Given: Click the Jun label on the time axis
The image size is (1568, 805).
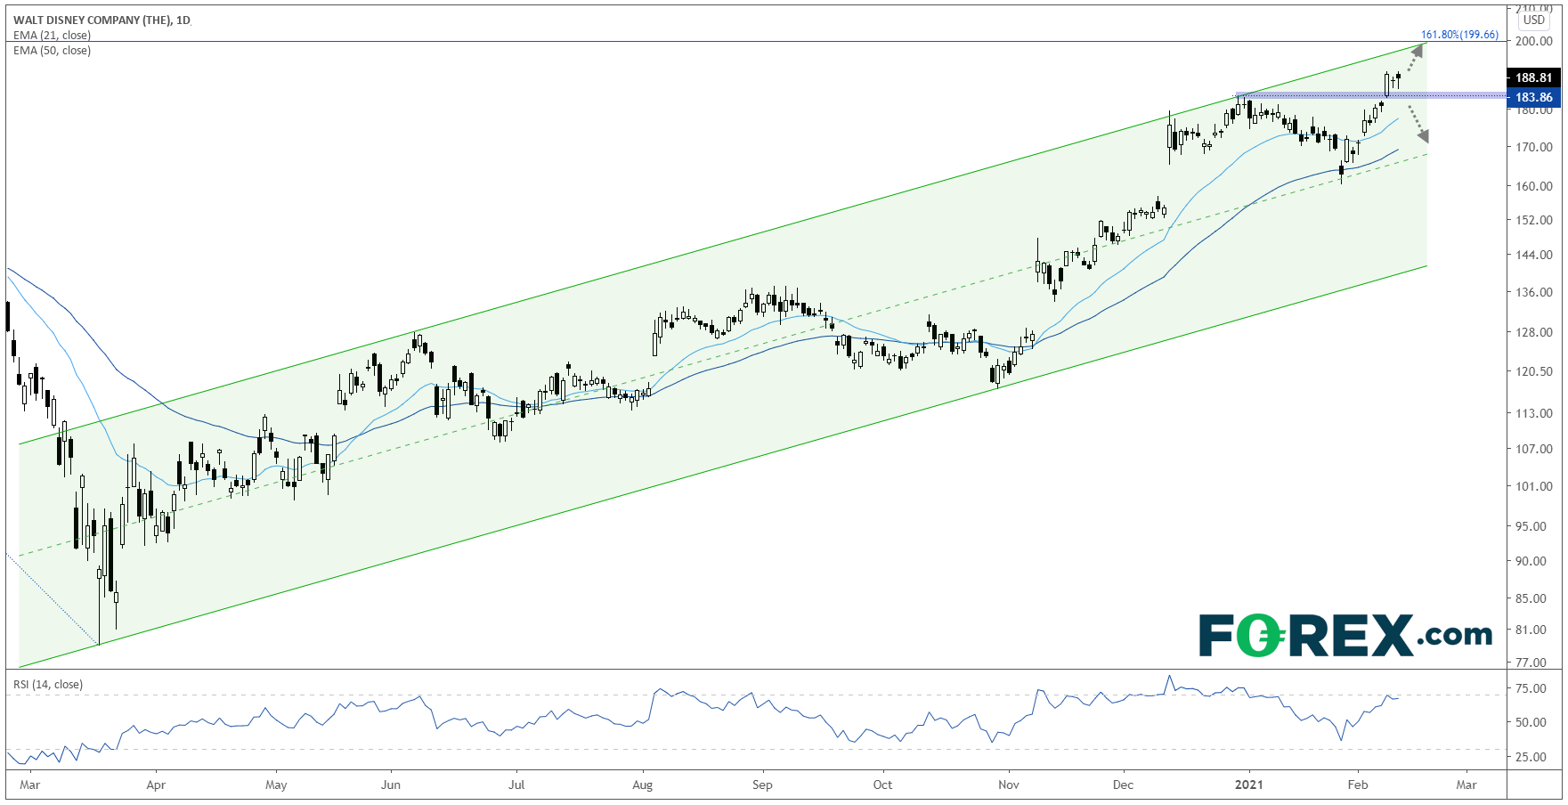Looking at the screenshot, I should 391,785.
